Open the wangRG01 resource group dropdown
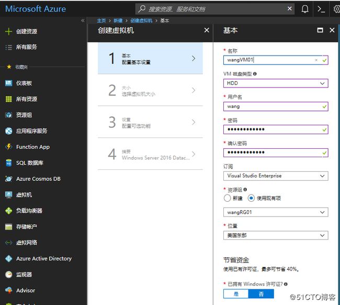This screenshot has height=305, width=340. coord(276,212)
